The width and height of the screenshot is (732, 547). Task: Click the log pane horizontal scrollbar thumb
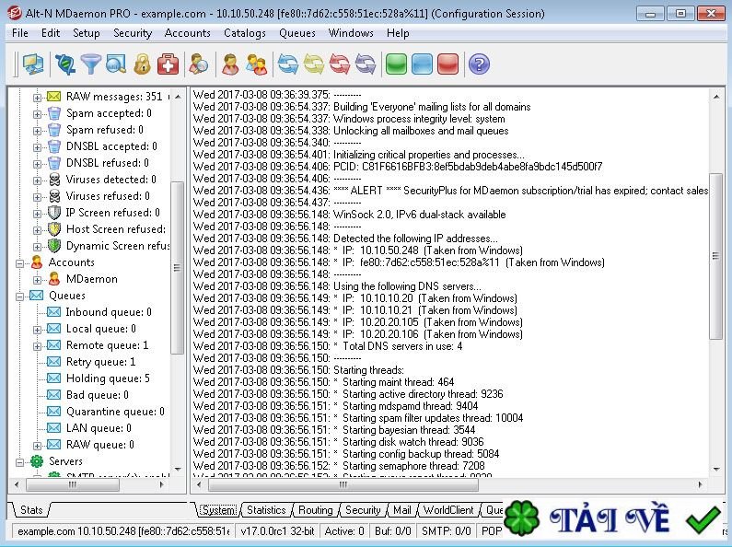pyautogui.click(x=343, y=484)
